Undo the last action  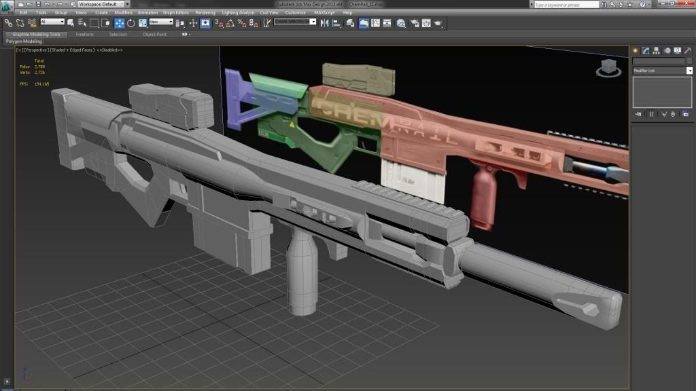pos(47,4)
